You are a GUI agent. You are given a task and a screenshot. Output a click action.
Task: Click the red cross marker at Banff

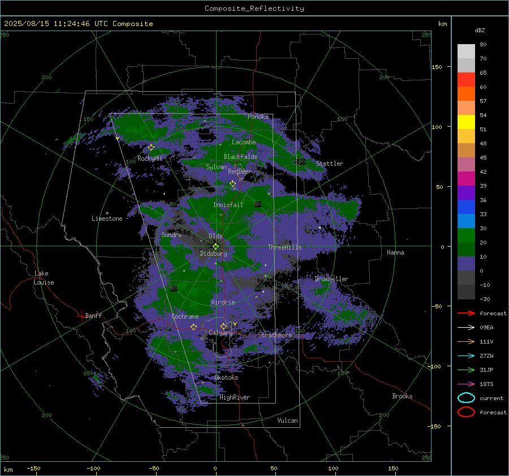[x=81, y=316]
